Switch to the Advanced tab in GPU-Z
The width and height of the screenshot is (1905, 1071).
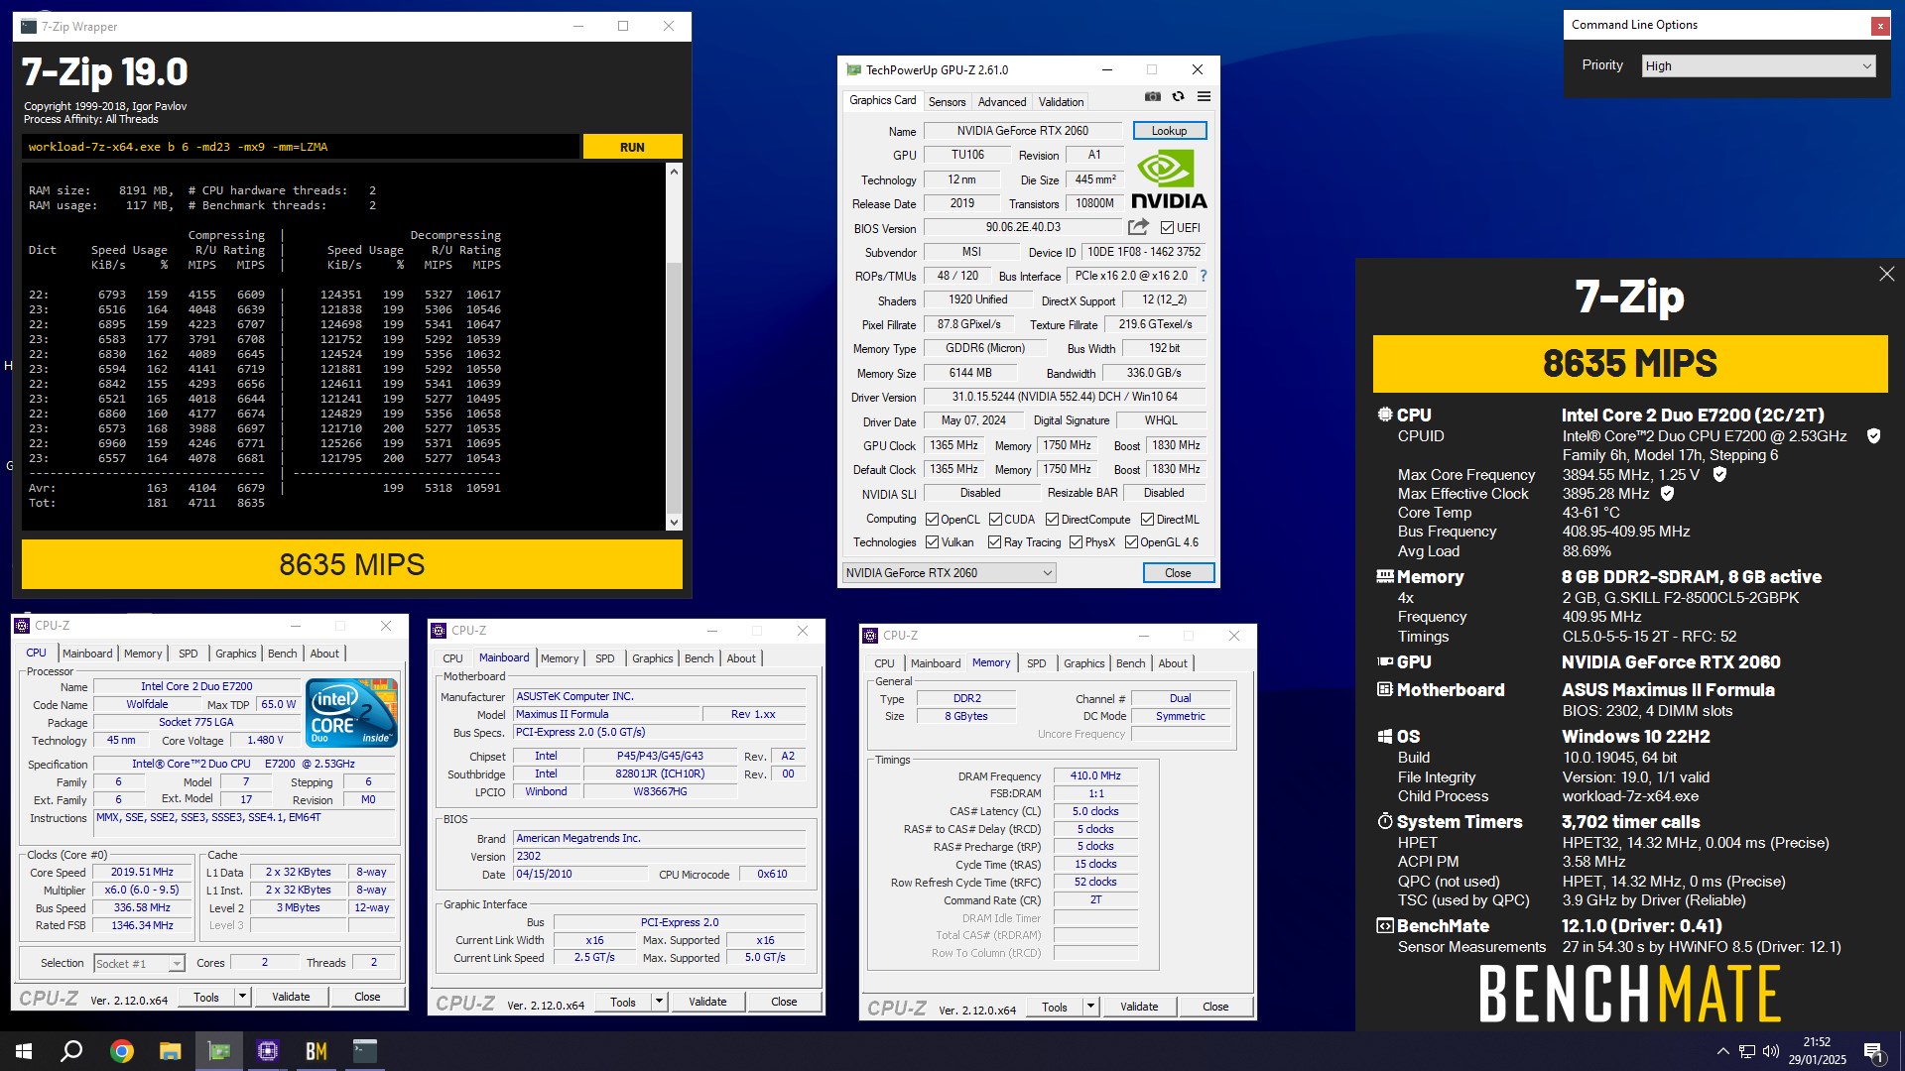click(1002, 101)
